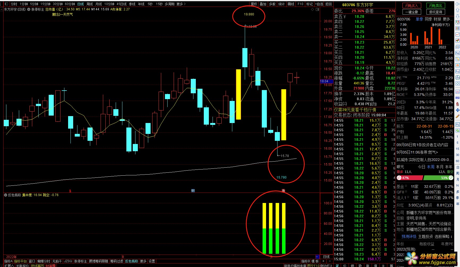Viewport: 460px width, 267px height.
Task: Click the red S icon in sidebar
Action: pos(457,104)
